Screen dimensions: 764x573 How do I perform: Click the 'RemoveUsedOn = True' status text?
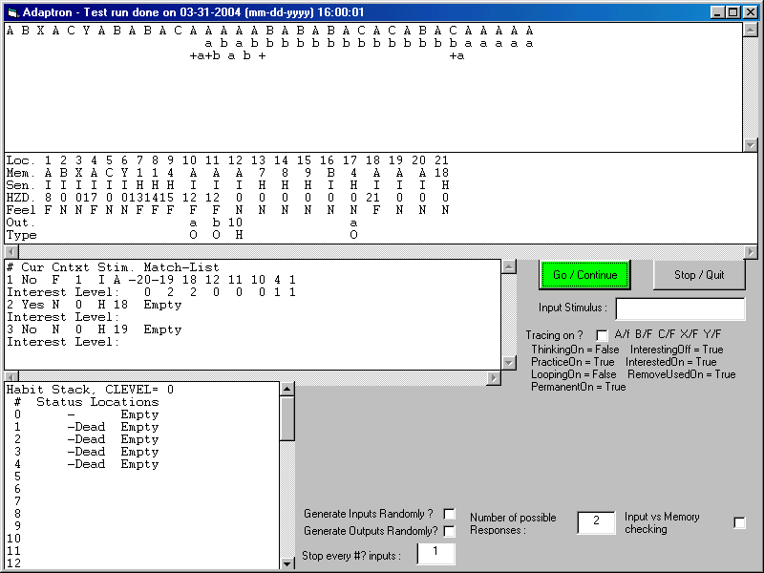(x=682, y=374)
